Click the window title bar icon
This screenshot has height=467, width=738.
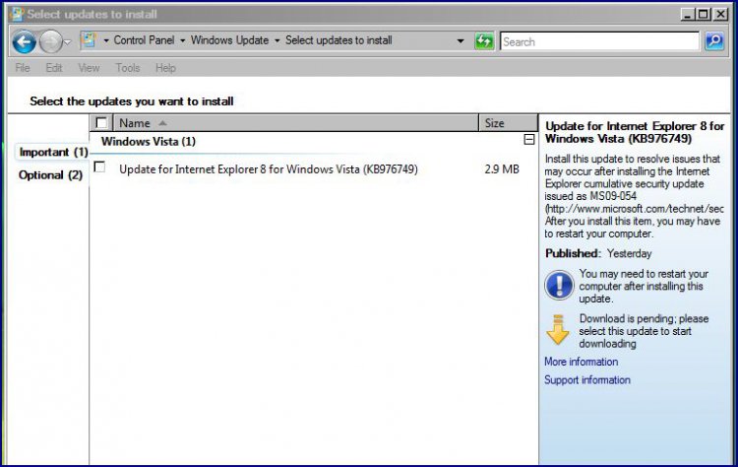[x=17, y=14]
